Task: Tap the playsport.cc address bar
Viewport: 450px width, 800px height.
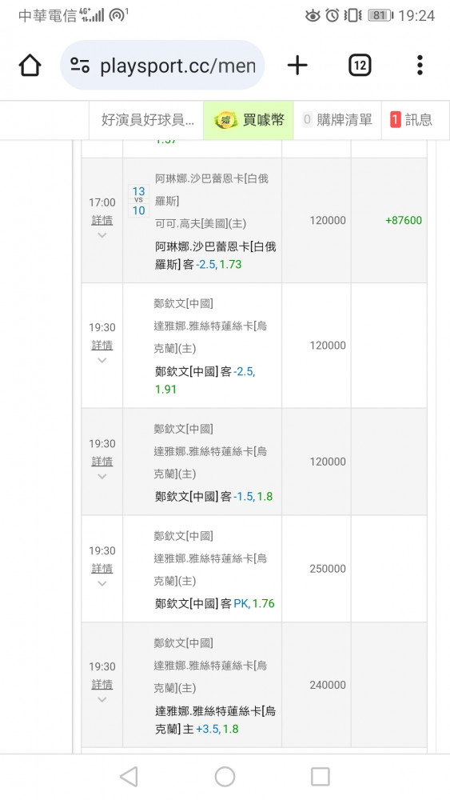Action: pyautogui.click(x=162, y=66)
